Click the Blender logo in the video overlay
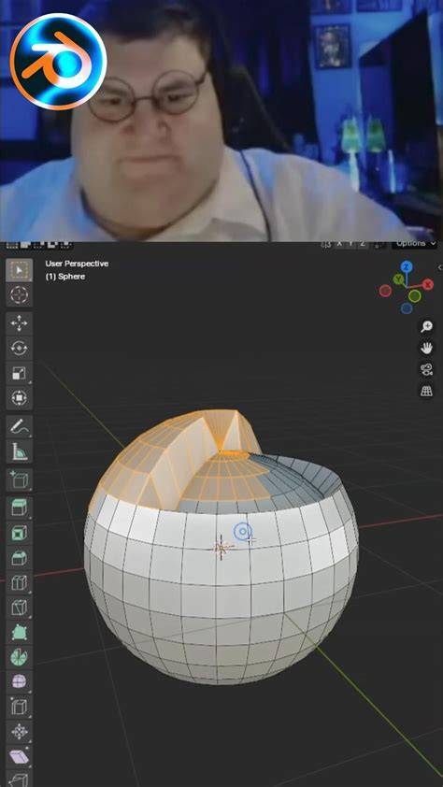 click(x=59, y=62)
